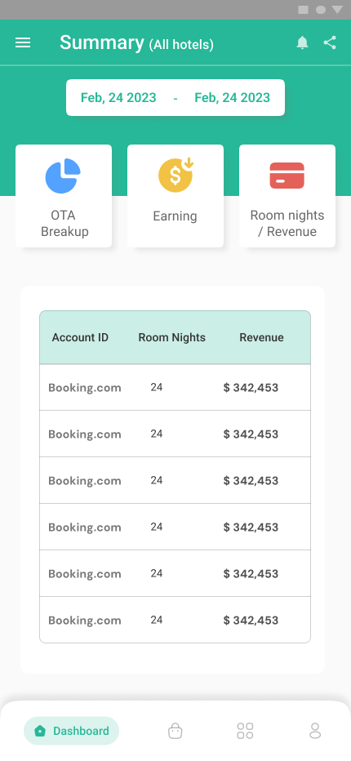This screenshot has width=351, height=761.
Task: Click the Account ID column header
Action: pos(80,337)
